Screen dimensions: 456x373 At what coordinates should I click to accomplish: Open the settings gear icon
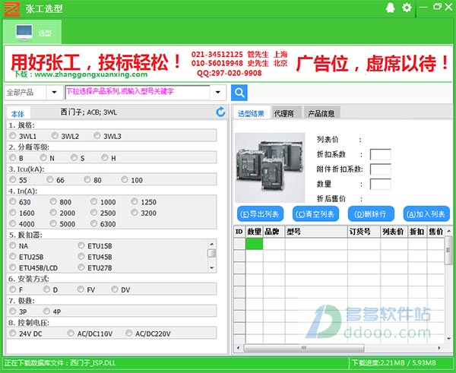(x=407, y=8)
